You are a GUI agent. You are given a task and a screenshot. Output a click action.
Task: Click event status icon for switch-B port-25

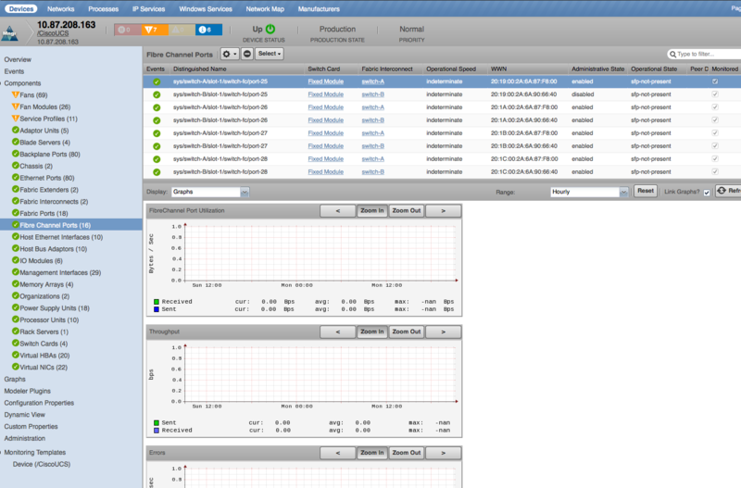coord(157,94)
